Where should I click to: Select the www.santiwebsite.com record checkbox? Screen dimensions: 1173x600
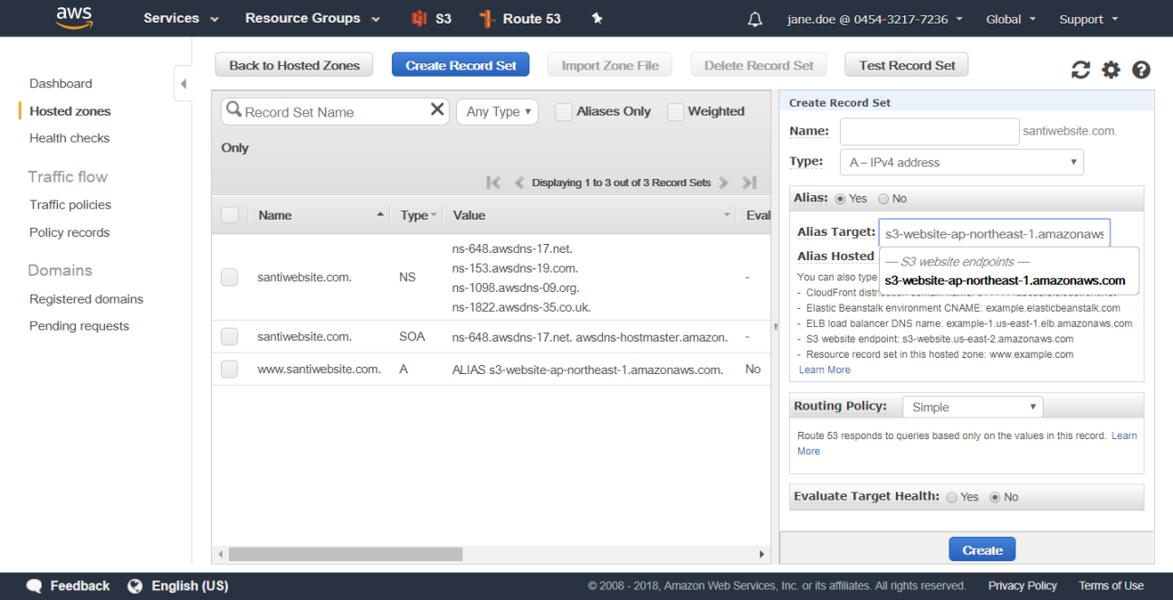[x=230, y=370]
